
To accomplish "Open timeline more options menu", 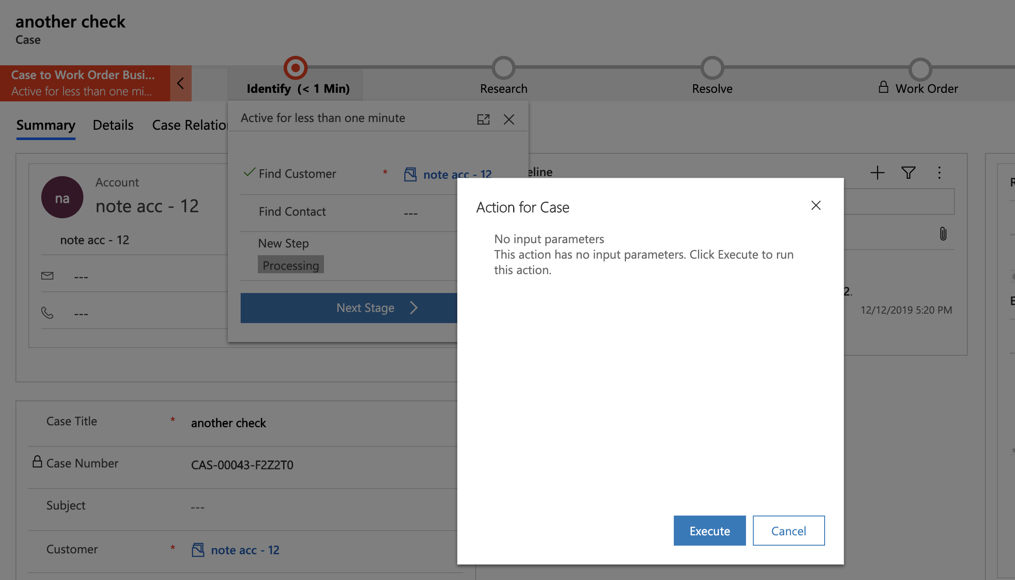I will [939, 173].
